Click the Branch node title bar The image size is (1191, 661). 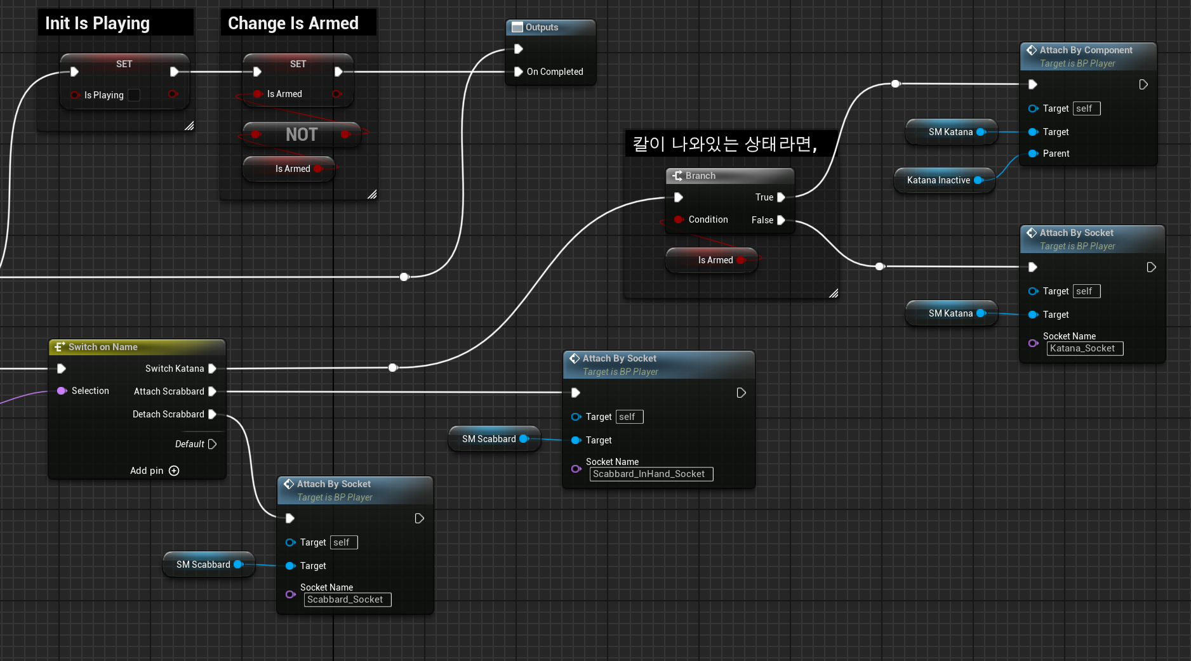click(x=730, y=176)
